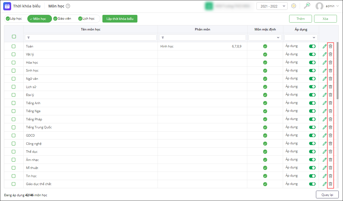The height and width of the screenshot is (201, 343).
Task: Edit the Giáo dục thể chất row
Action: point(324,184)
